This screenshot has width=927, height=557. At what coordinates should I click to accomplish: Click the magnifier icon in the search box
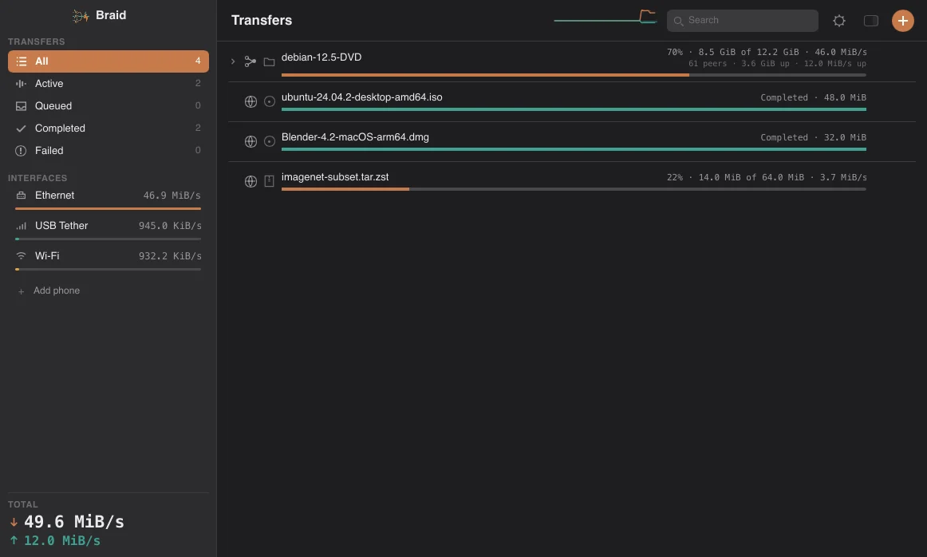pos(679,22)
